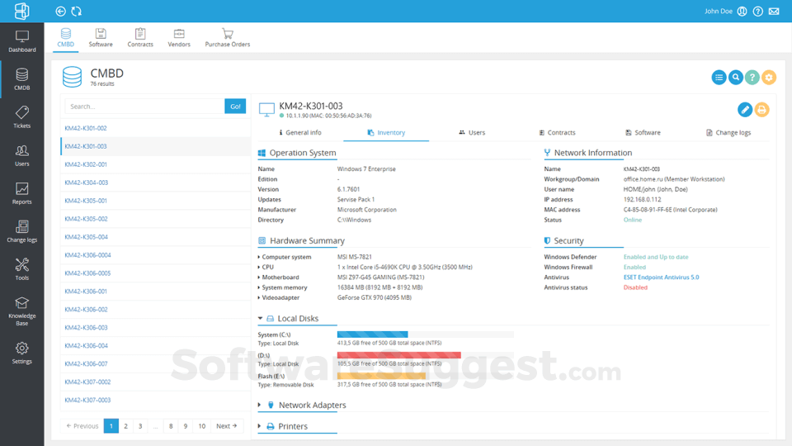792x446 pixels.
Task: Click the red (D:\) disk usage bar
Action: (399, 355)
